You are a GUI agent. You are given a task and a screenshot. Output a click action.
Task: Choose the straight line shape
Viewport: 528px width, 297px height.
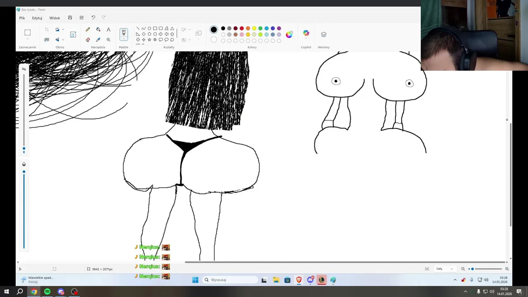tap(138, 28)
